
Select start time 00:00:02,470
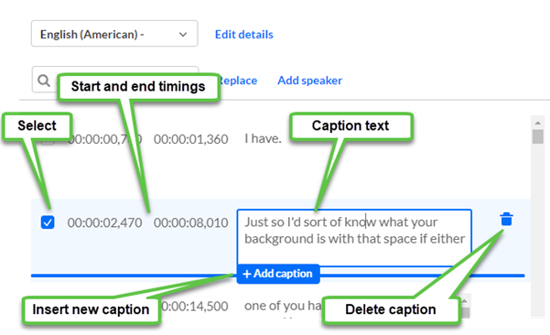click(104, 222)
